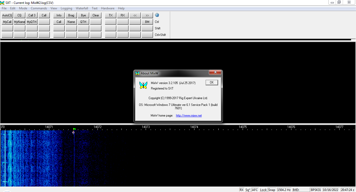Click the QTH macro button
Image resolution: width=356 pixels, height=192 pixels.
(x=83, y=22)
